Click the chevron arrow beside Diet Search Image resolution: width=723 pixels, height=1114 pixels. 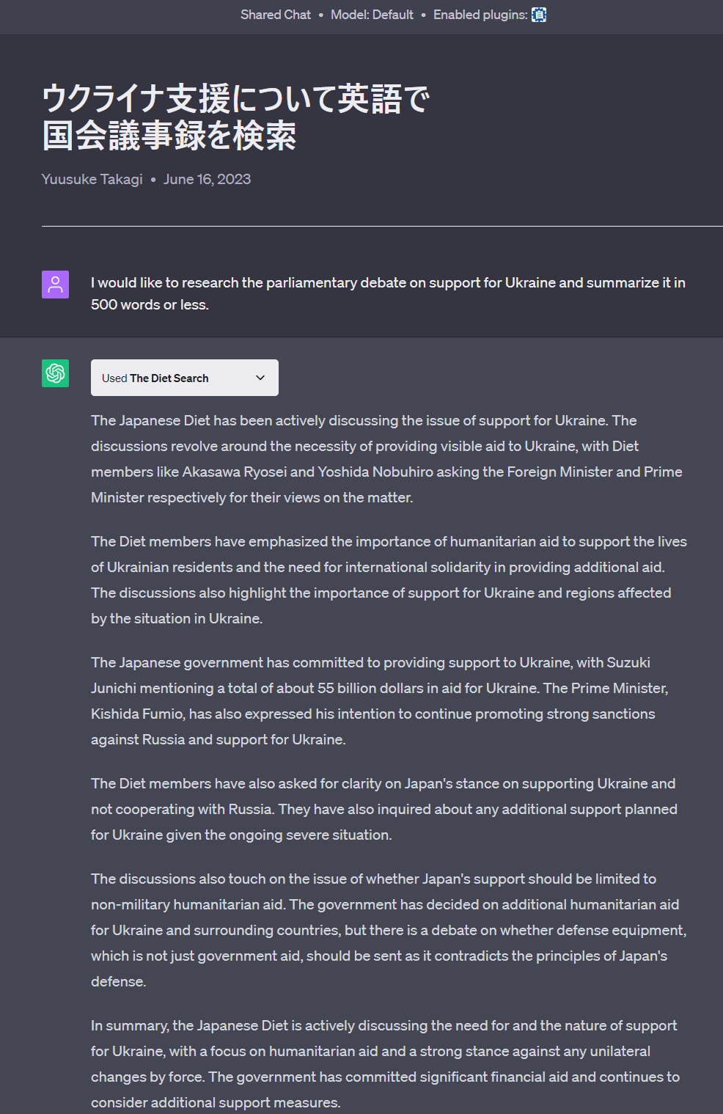pyautogui.click(x=260, y=378)
